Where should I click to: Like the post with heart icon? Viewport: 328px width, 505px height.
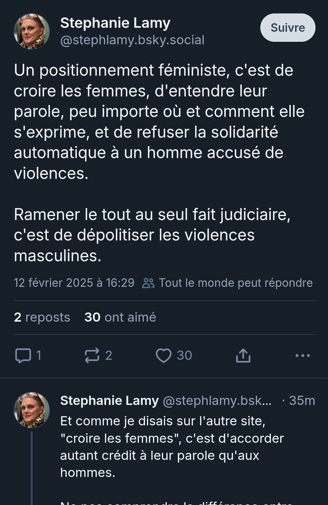[164, 355]
